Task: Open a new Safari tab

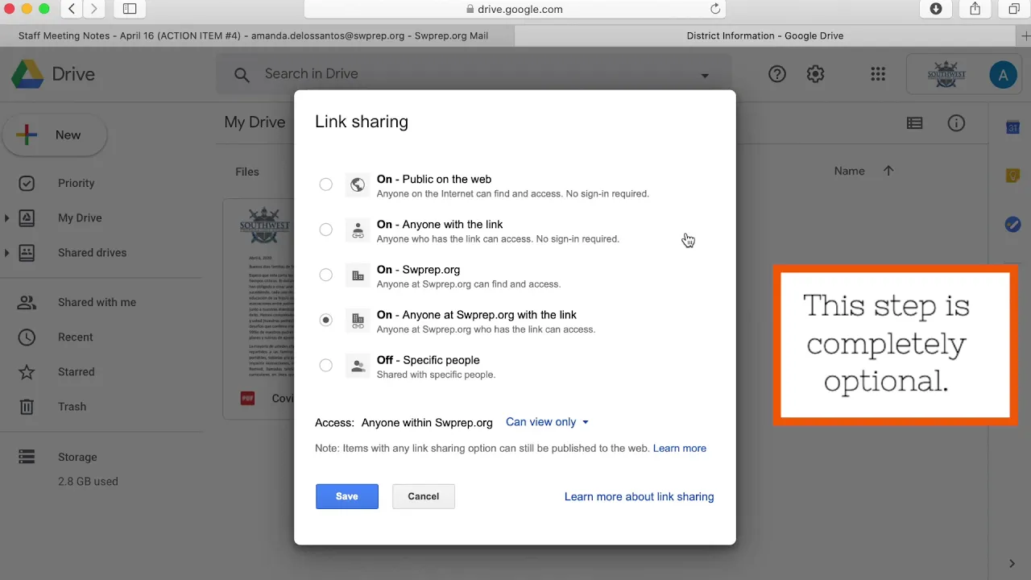Action: point(1025,35)
